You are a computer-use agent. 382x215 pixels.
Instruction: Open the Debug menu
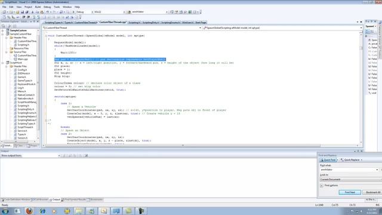click(47, 7)
